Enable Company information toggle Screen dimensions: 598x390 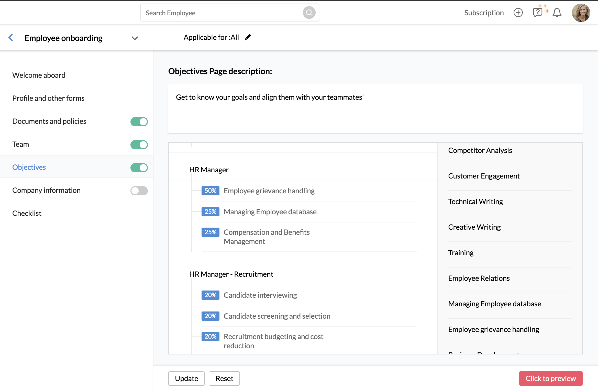(139, 191)
